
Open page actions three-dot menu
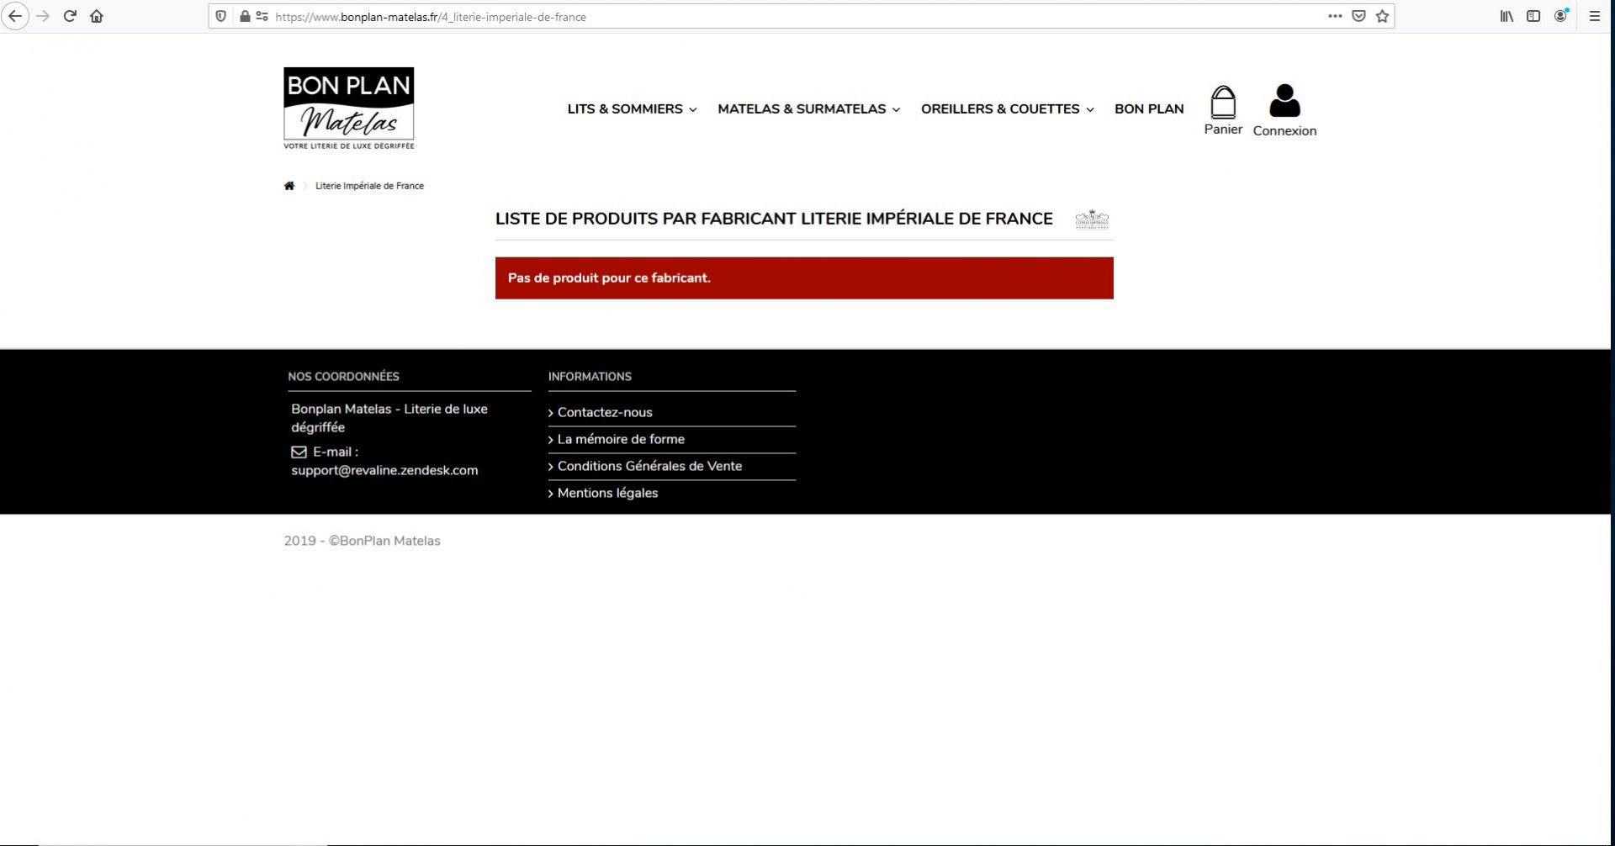click(1335, 16)
